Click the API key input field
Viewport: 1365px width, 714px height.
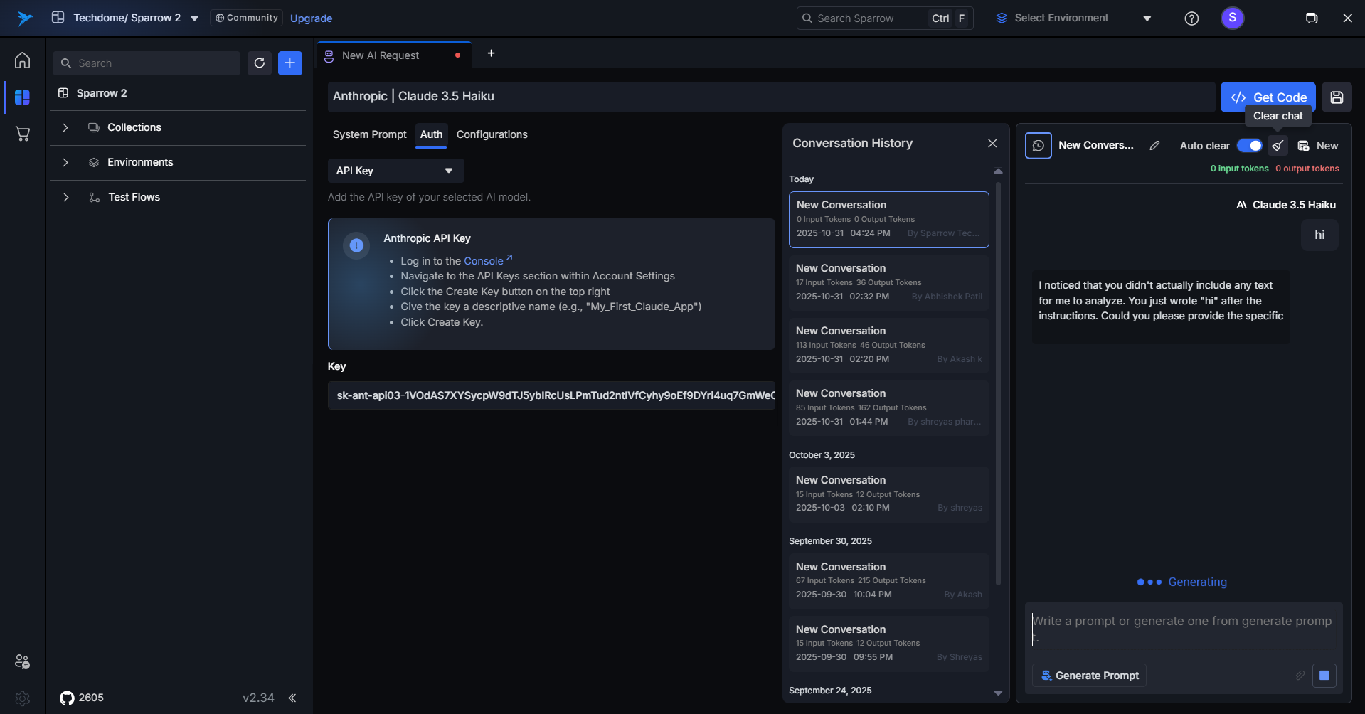[551, 395]
